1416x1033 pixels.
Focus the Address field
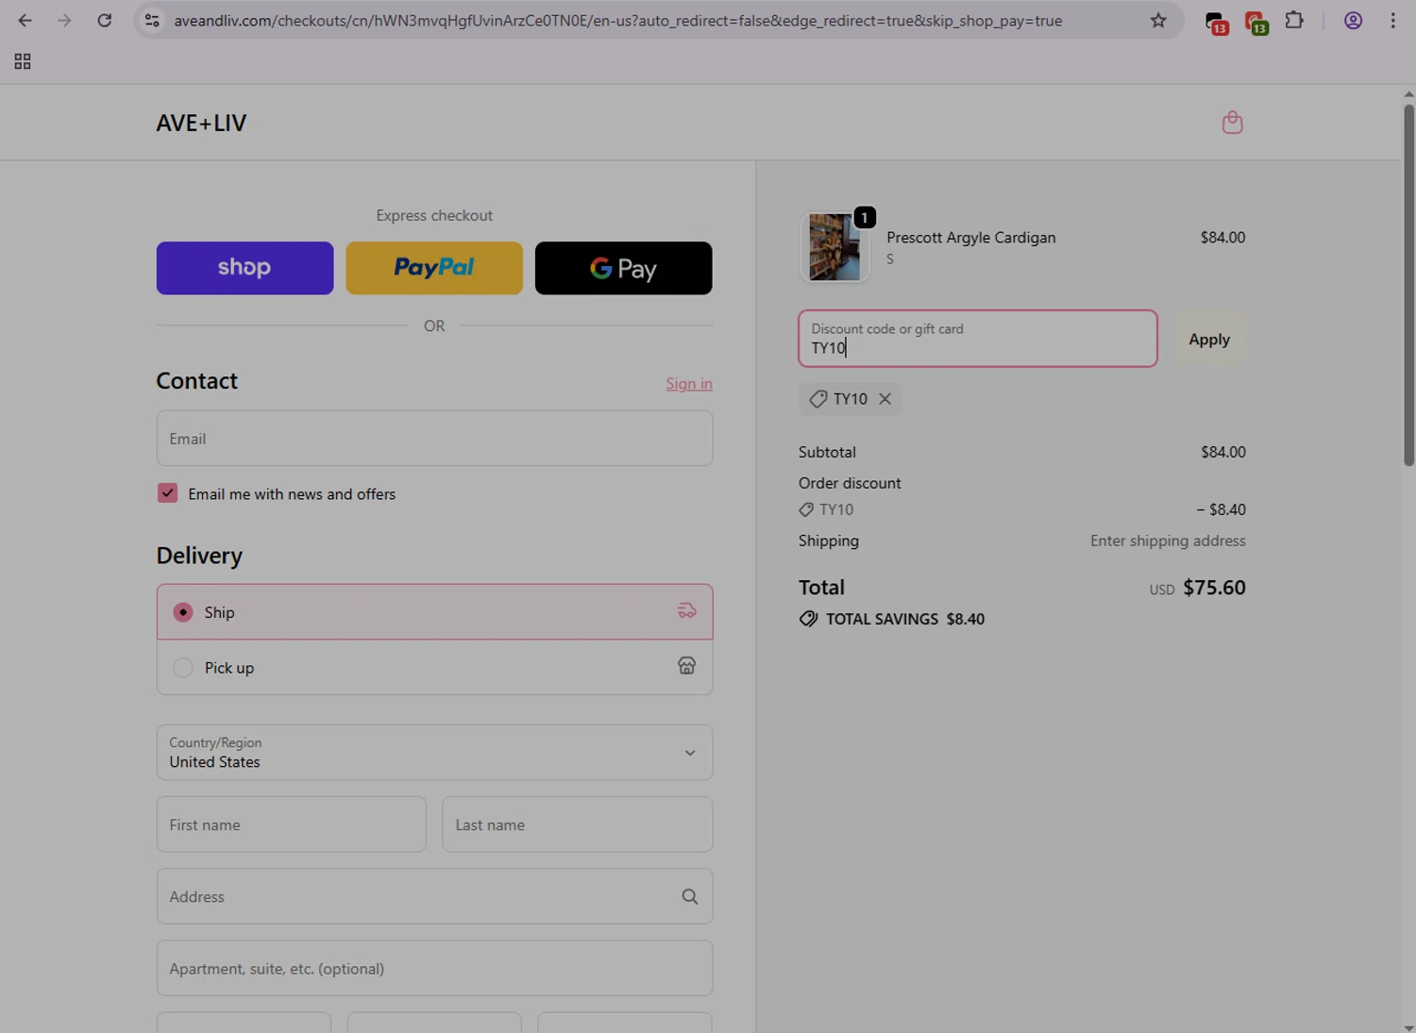click(x=434, y=896)
